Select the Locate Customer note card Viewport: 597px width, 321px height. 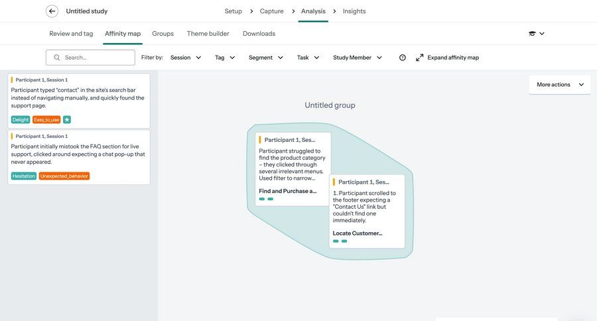pos(367,211)
